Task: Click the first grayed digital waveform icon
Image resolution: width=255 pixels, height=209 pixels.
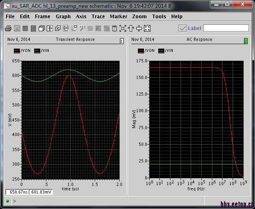Action: tap(98, 28)
